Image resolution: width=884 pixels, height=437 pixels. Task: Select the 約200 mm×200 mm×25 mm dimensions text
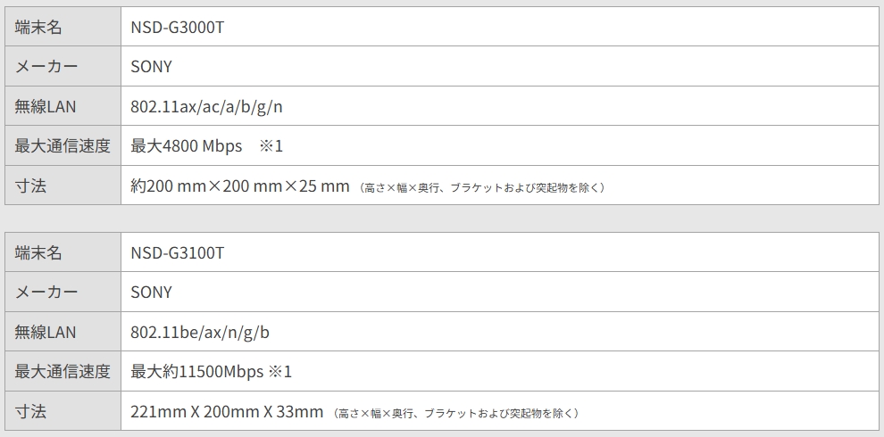coord(240,186)
